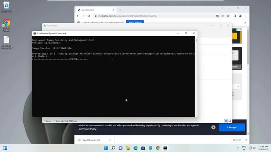Click the padlock icon in the address bar
The width and height of the screenshot is (271, 152).
pyautogui.click(x=96, y=16)
